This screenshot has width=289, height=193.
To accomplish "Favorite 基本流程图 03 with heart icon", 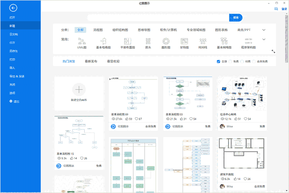I will pyautogui.click(x=191, y=119).
